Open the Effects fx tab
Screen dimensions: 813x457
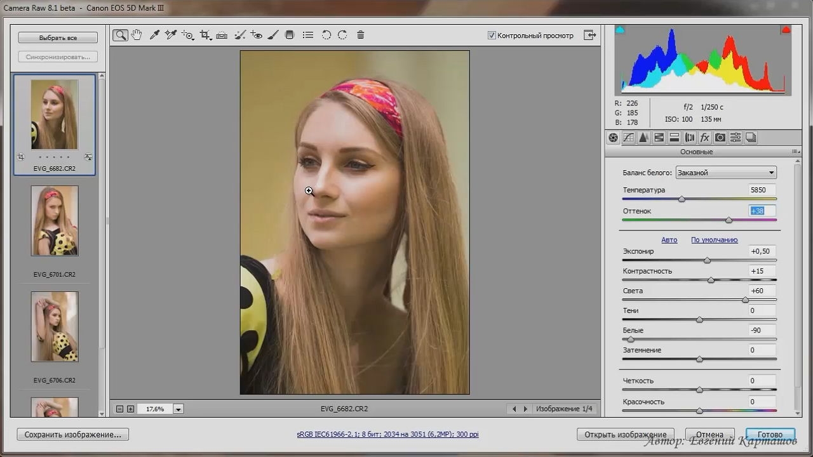pyautogui.click(x=704, y=138)
